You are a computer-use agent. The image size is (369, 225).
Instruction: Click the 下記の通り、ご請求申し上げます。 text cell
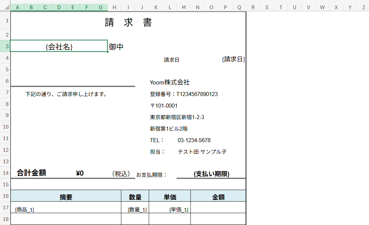pos(66,94)
